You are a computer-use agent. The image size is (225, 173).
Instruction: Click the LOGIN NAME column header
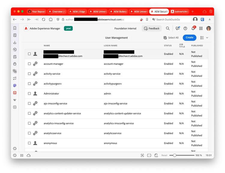pos(110,46)
